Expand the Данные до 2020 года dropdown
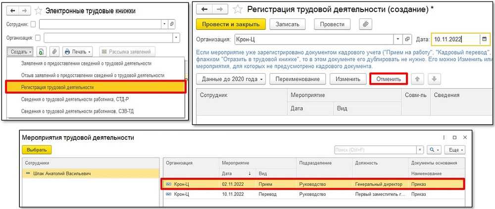495x209 pixels. (x=231, y=79)
